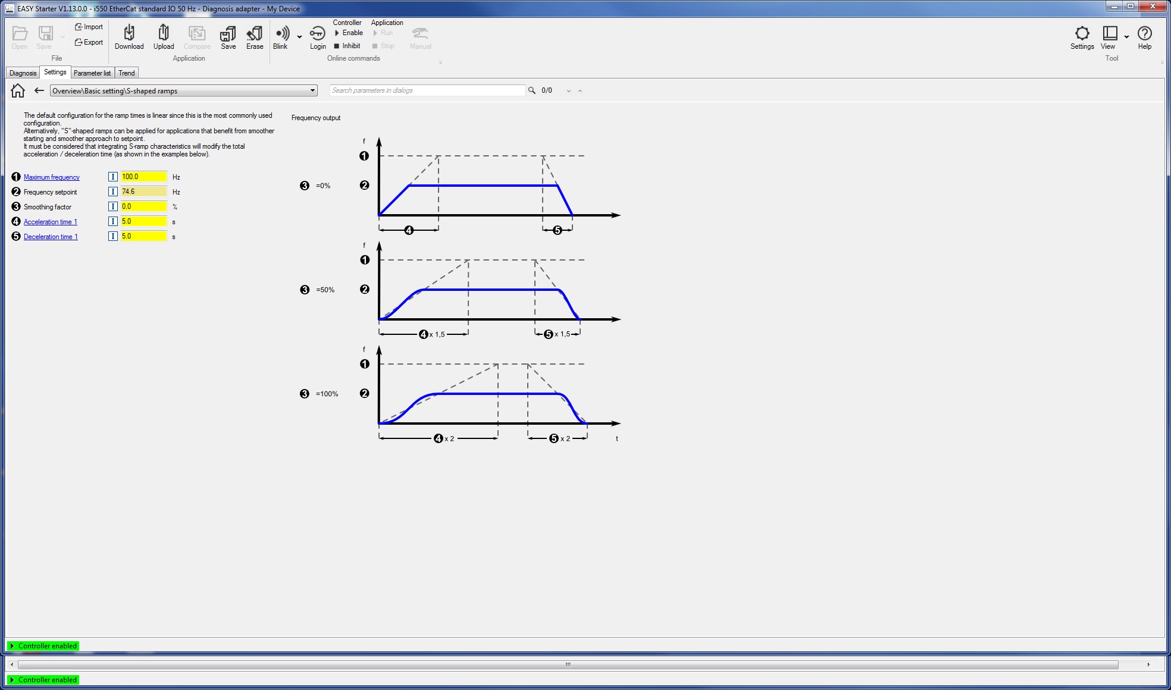Click the horizontal scrollbar at bottom
1171x690 pixels.
[567, 664]
